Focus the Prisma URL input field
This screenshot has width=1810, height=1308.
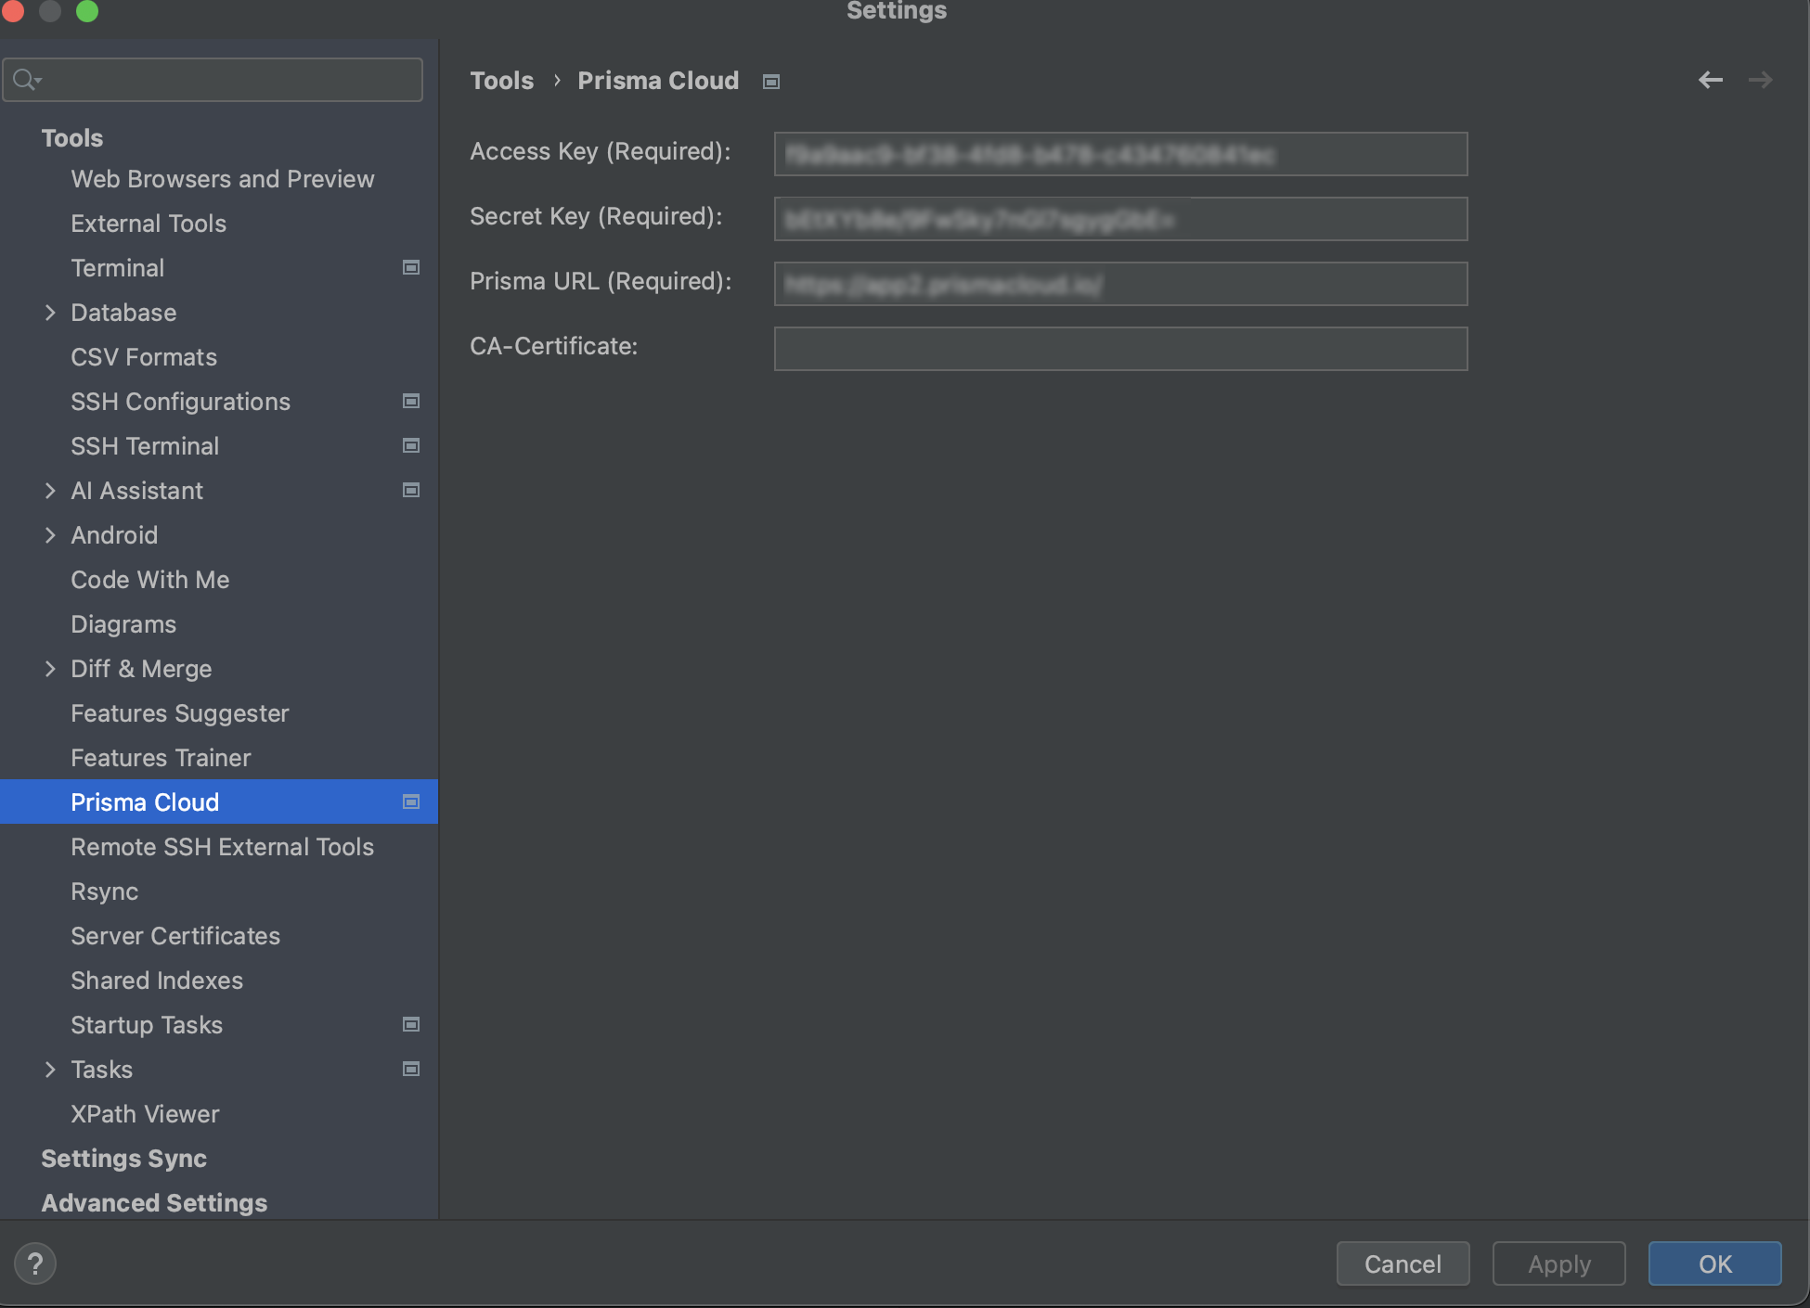(1120, 284)
